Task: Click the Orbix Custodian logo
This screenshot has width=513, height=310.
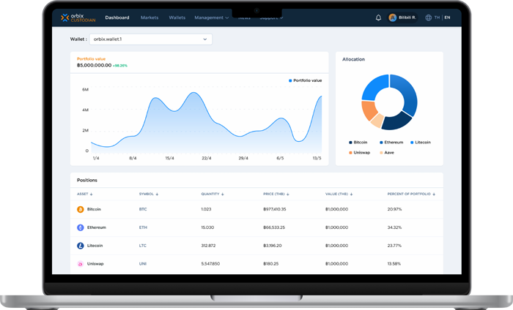Action: click(x=78, y=18)
